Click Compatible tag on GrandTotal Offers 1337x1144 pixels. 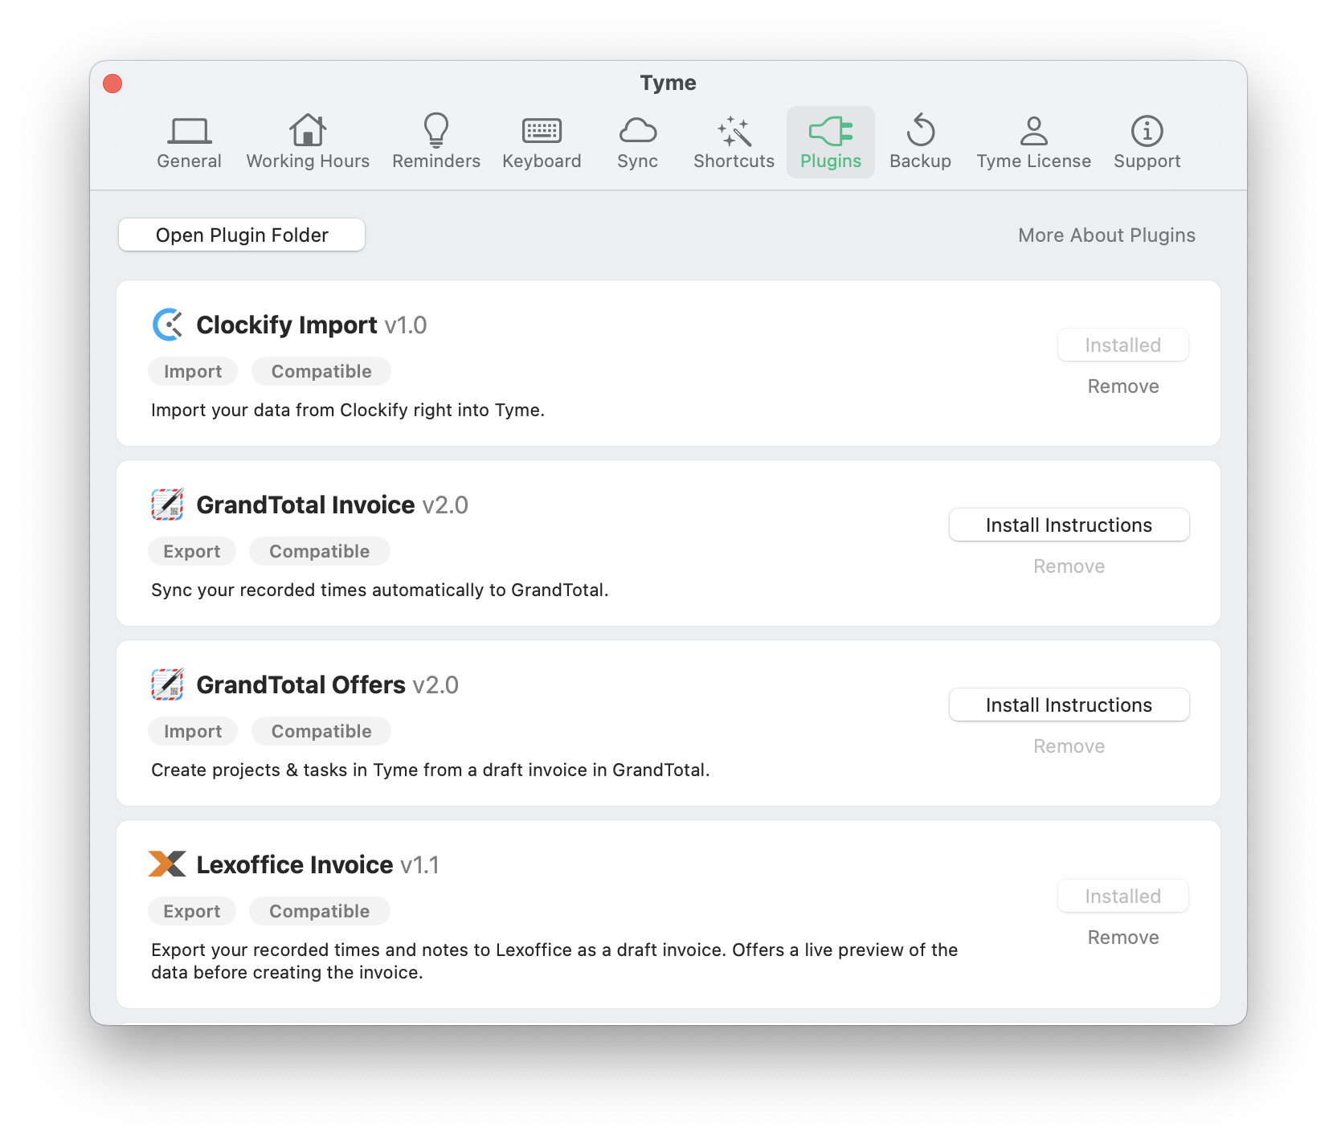click(321, 731)
